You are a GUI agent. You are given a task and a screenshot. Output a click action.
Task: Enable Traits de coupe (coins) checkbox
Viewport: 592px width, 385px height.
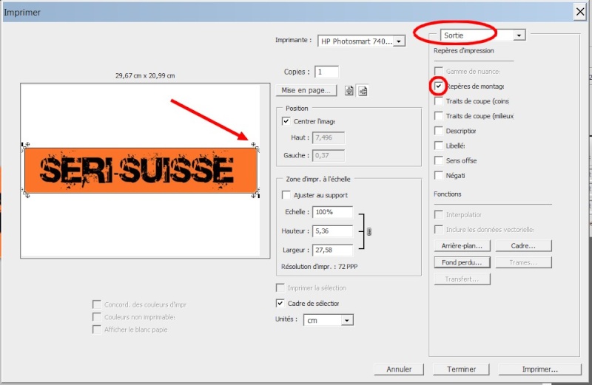coord(438,101)
